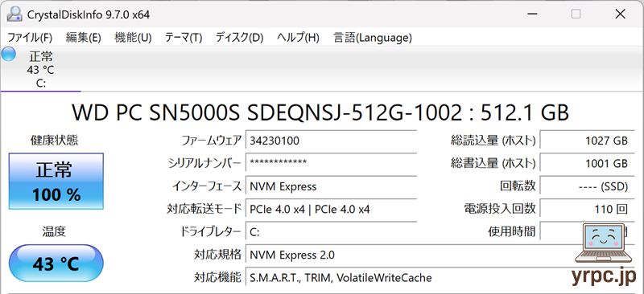Screen dimensions: 644x294
Task: Click the 対応転送モード label
Action: coord(204,210)
